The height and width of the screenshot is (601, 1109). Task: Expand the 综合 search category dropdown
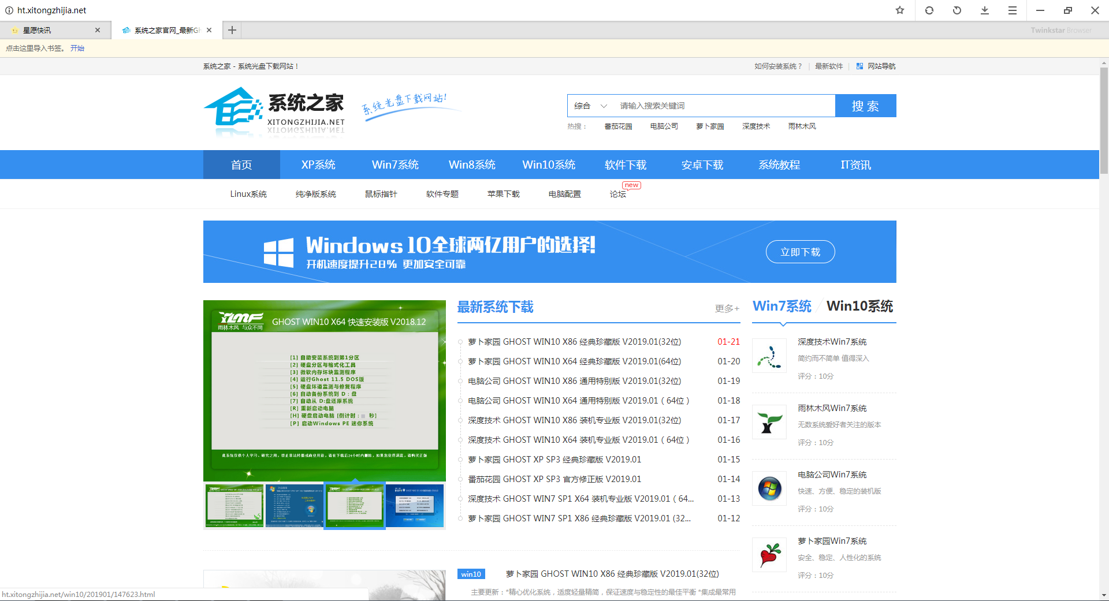590,106
